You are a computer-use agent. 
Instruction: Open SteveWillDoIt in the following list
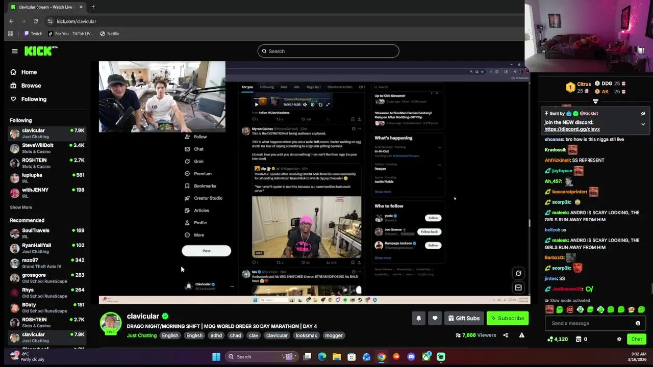click(x=47, y=148)
